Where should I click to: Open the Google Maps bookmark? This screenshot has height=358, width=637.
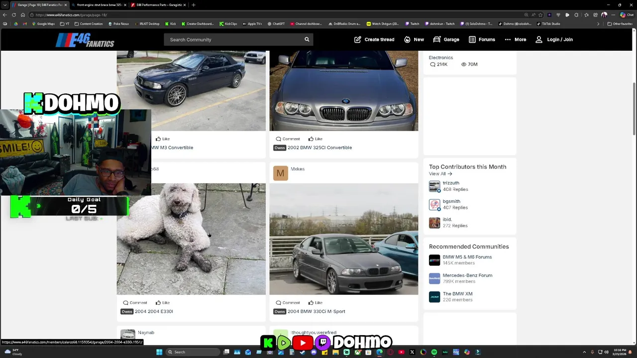tap(43, 24)
